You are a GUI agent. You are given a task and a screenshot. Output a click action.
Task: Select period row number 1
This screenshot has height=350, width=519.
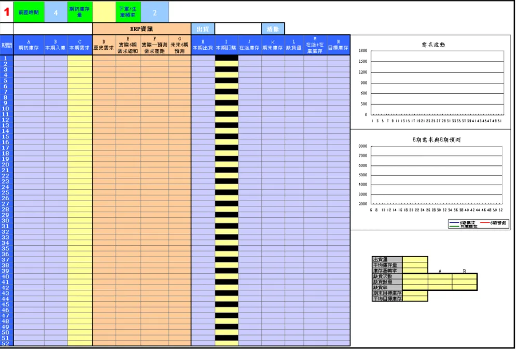(6, 58)
